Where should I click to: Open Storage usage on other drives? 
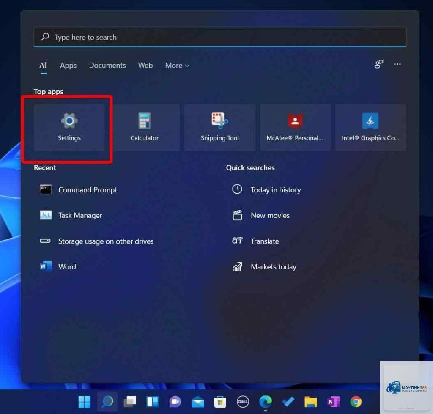pyautogui.click(x=97, y=241)
